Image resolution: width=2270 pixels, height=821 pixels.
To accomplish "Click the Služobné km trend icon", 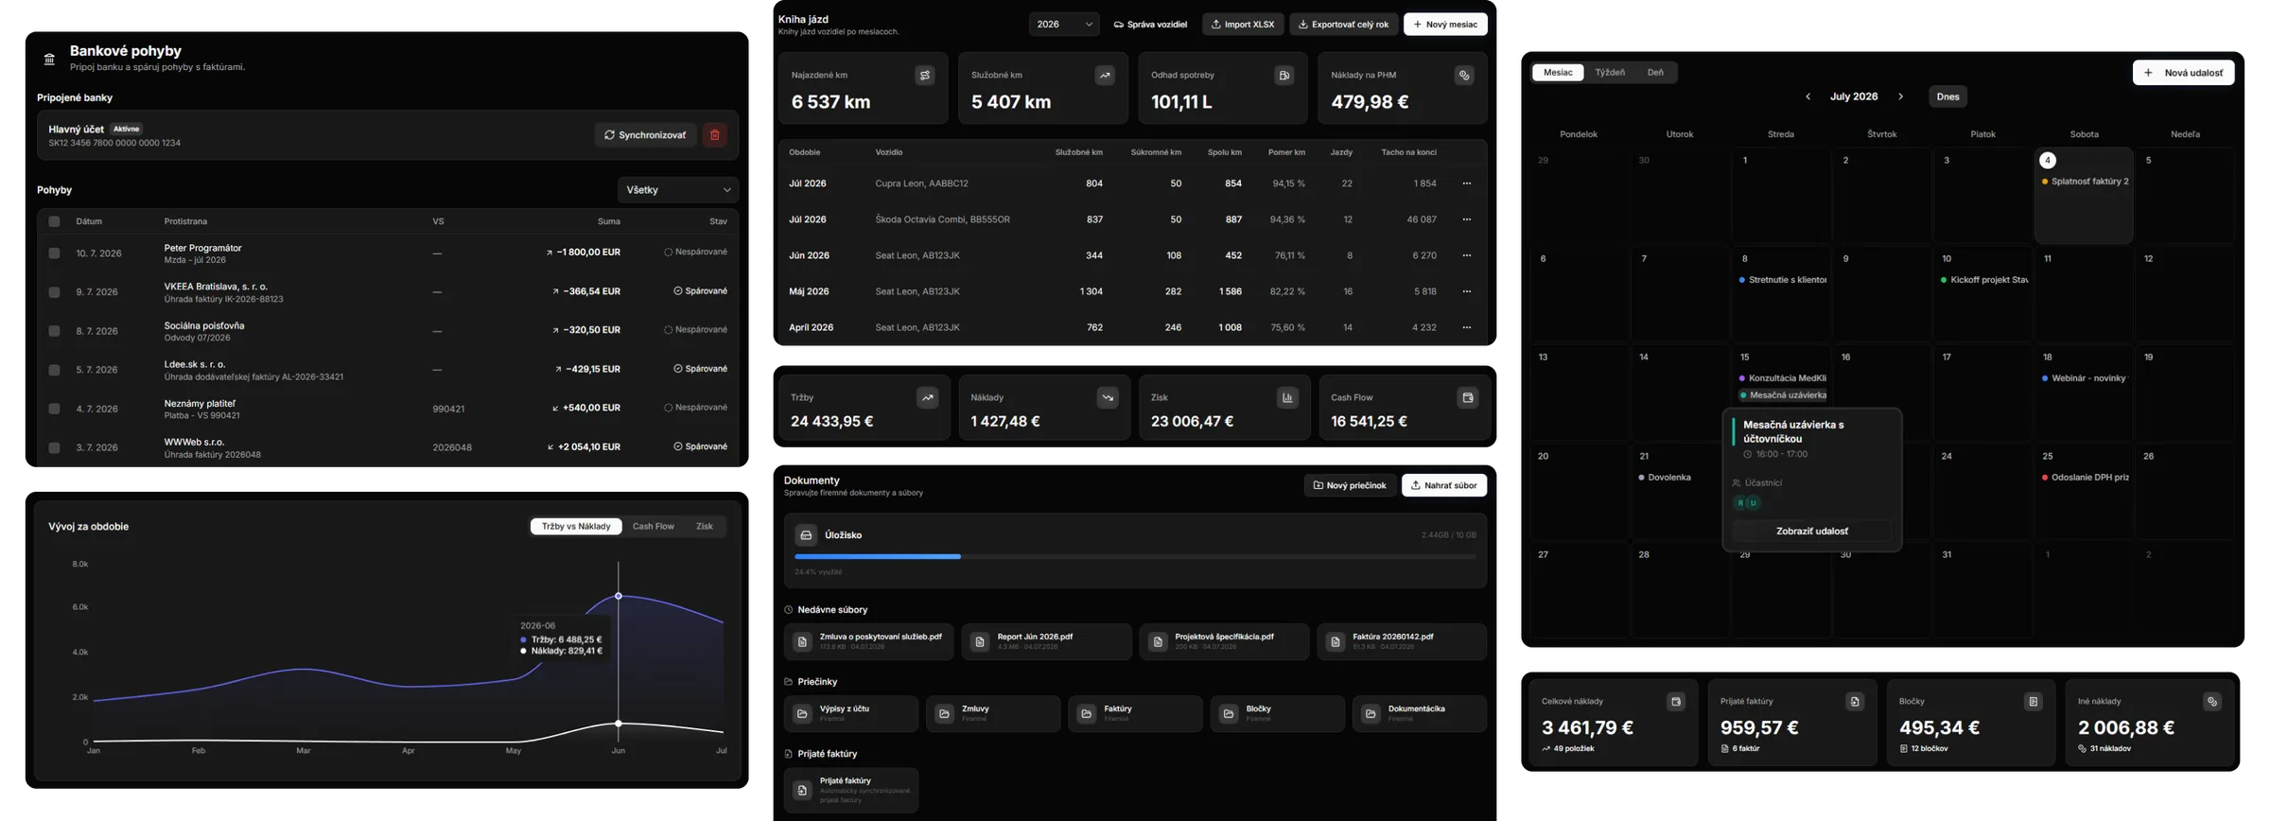I will tap(1105, 76).
